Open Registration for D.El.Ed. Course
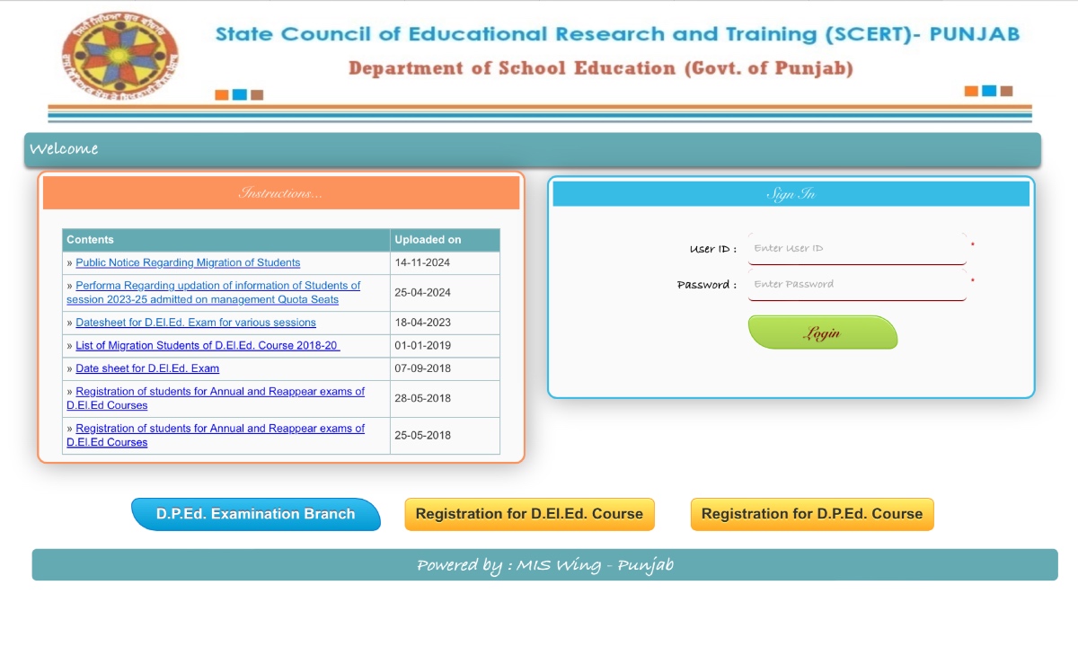 click(529, 515)
